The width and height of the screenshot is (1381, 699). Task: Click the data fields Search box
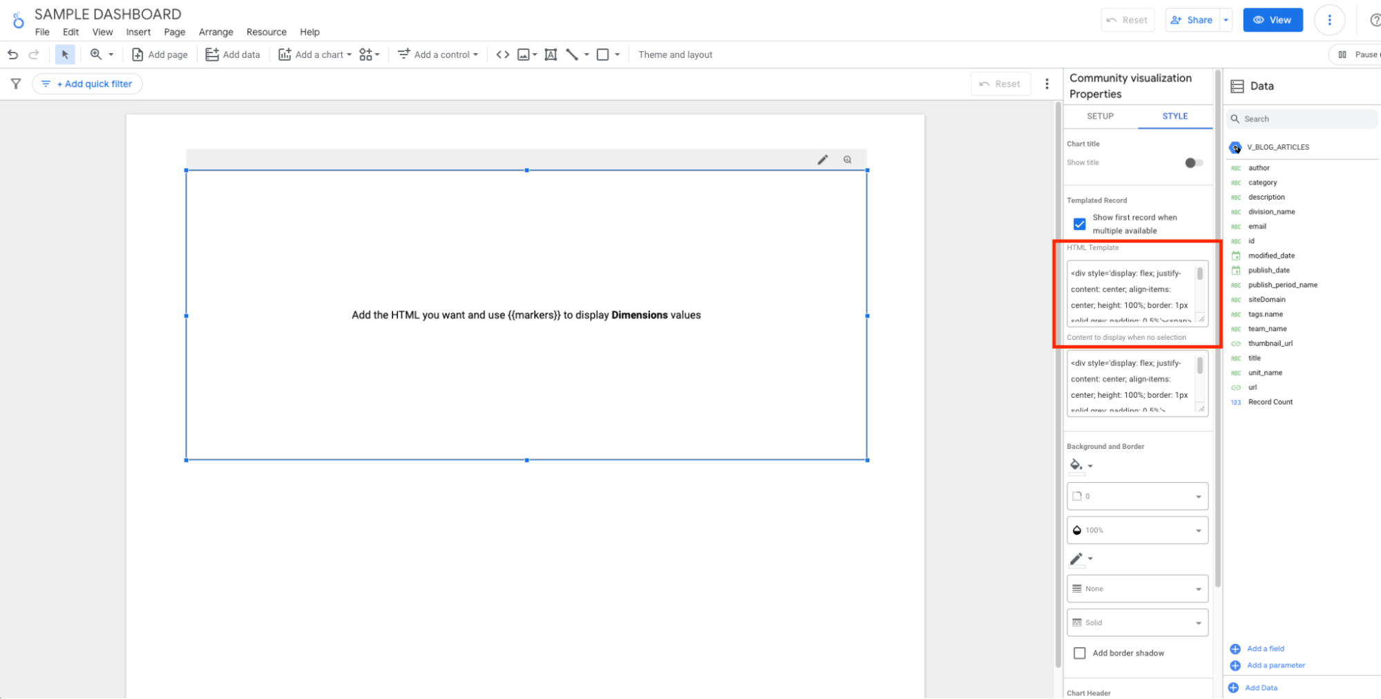(x=1302, y=119)
